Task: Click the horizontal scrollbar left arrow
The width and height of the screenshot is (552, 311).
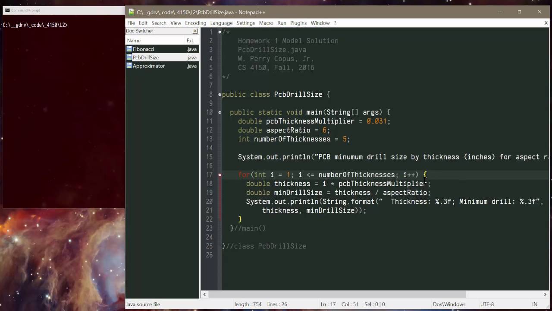Action: click(x=205, y=294)
